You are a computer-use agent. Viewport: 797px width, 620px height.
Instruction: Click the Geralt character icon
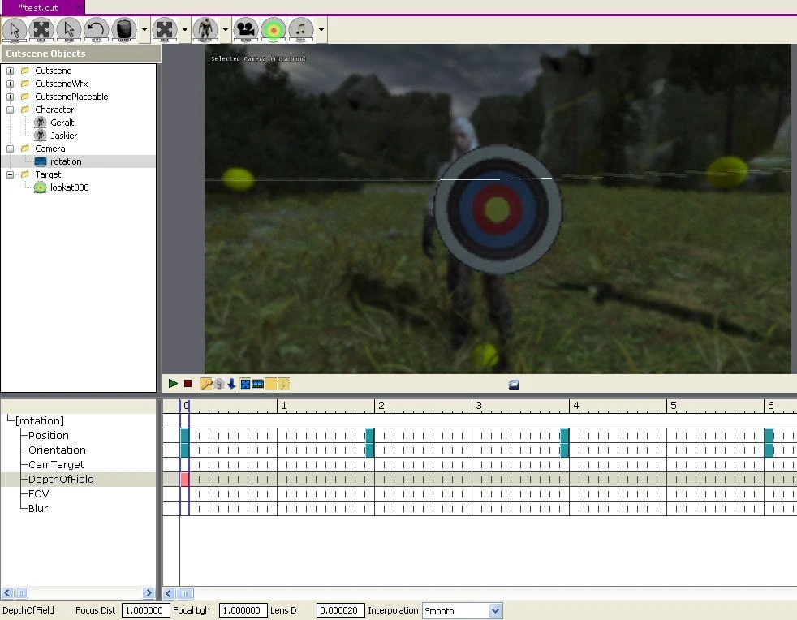40,123
